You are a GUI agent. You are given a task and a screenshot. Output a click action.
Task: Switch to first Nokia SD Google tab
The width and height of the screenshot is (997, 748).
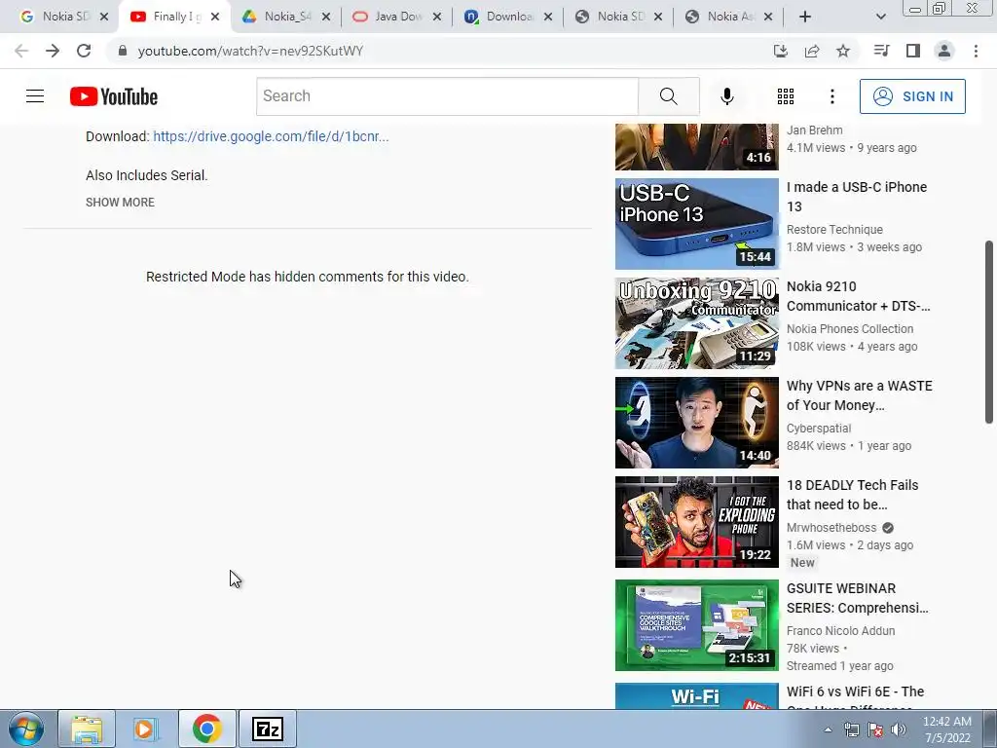coord(55,17)
